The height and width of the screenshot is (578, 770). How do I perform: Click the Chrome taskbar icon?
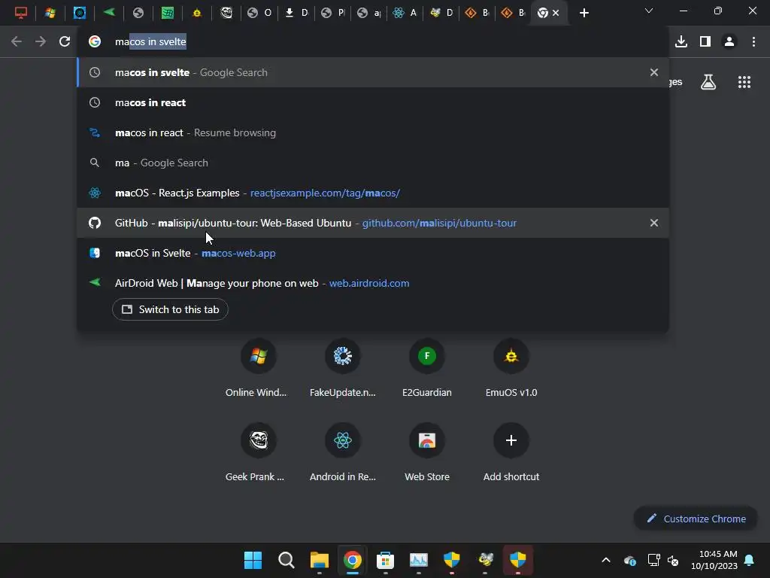[352, 560]
